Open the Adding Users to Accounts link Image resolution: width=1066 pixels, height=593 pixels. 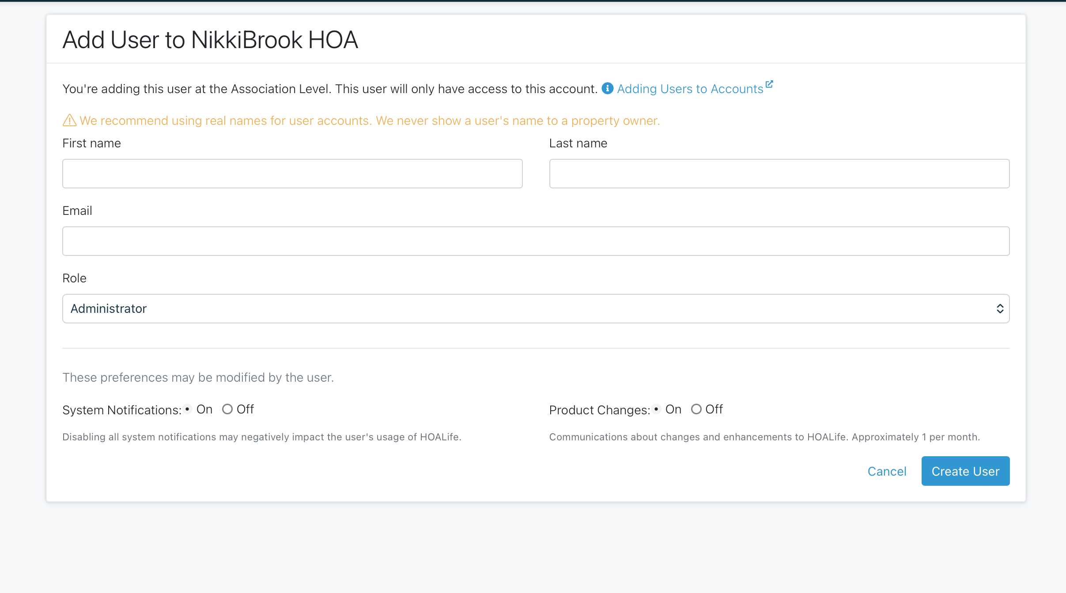pyautogui.click(x=690, y=89)
